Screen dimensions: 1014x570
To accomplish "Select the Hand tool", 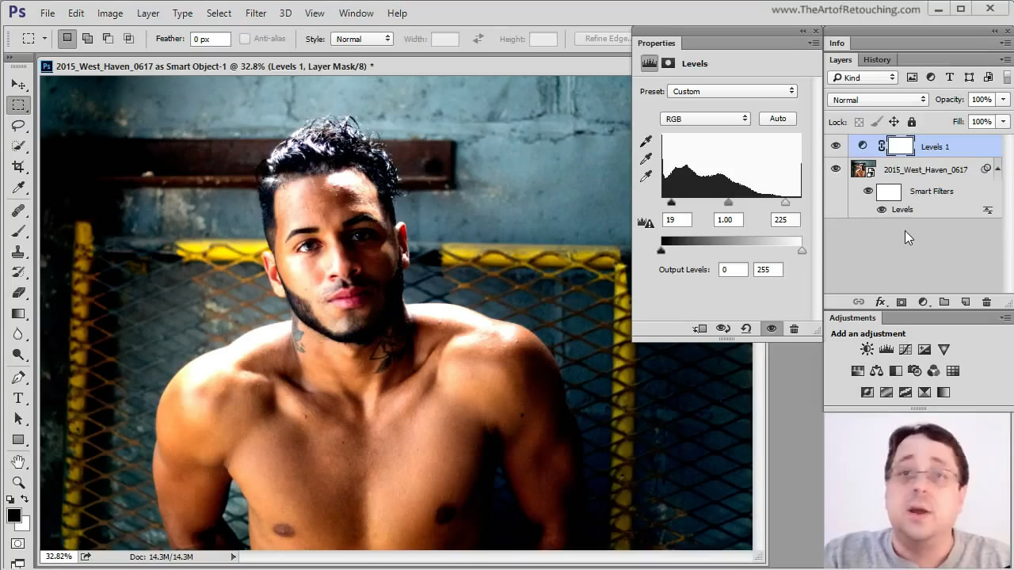I will [18, 462].
